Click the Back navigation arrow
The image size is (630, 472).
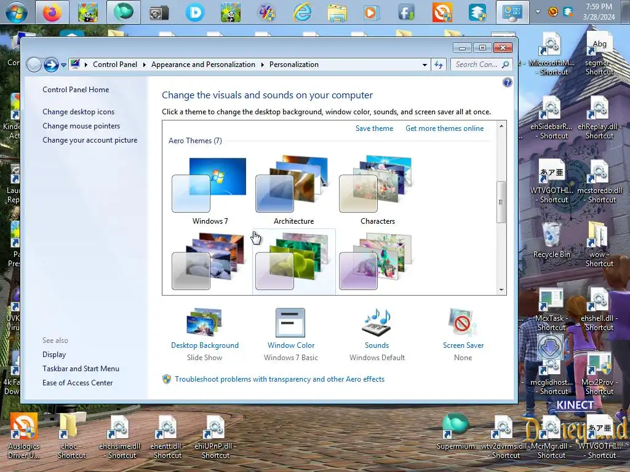point(34,65)
